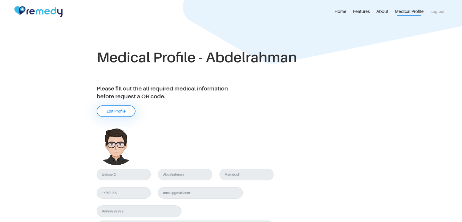462x222 pixels.
Task: Click the cartoon avatar profile picture
Action: click(116, 146)
